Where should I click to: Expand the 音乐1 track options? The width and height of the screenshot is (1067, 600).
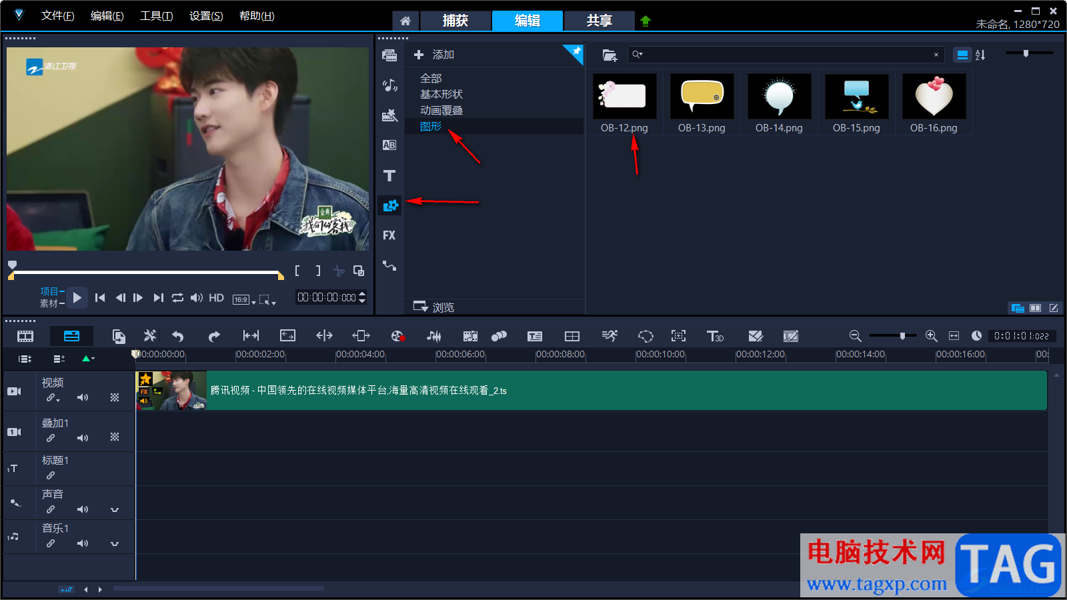click(x=115, y=544)
